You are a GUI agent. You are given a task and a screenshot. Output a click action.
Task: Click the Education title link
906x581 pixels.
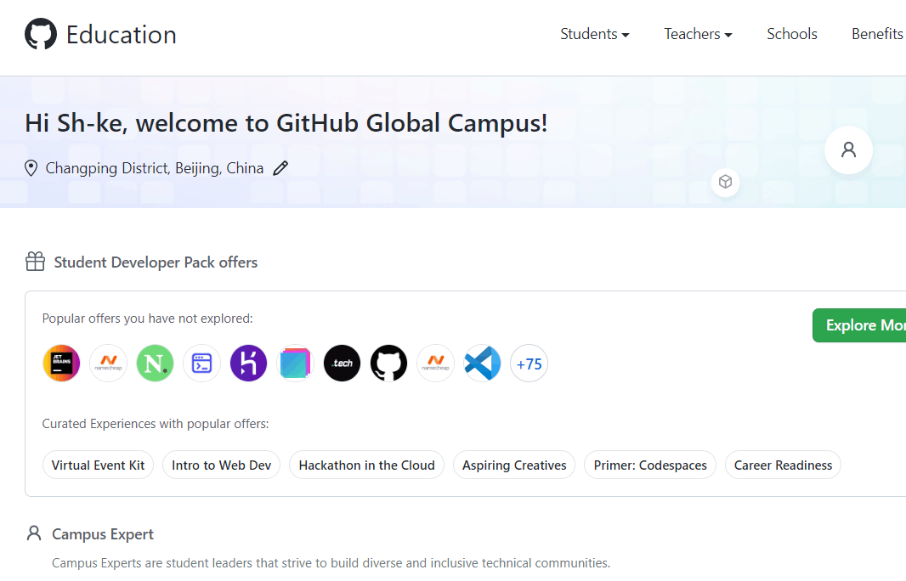click(x=122, y=35)
